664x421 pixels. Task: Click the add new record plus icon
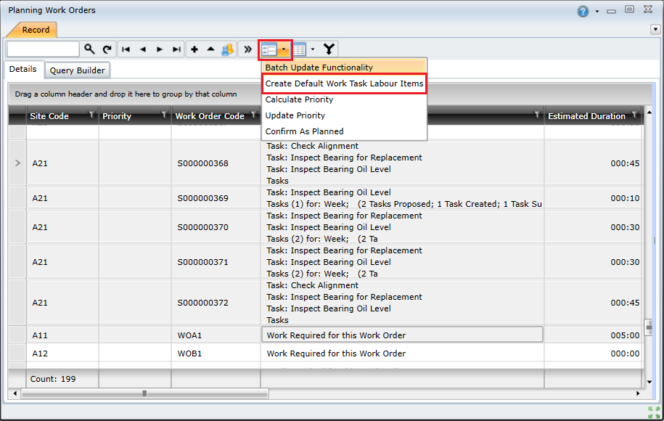[194, 49]
